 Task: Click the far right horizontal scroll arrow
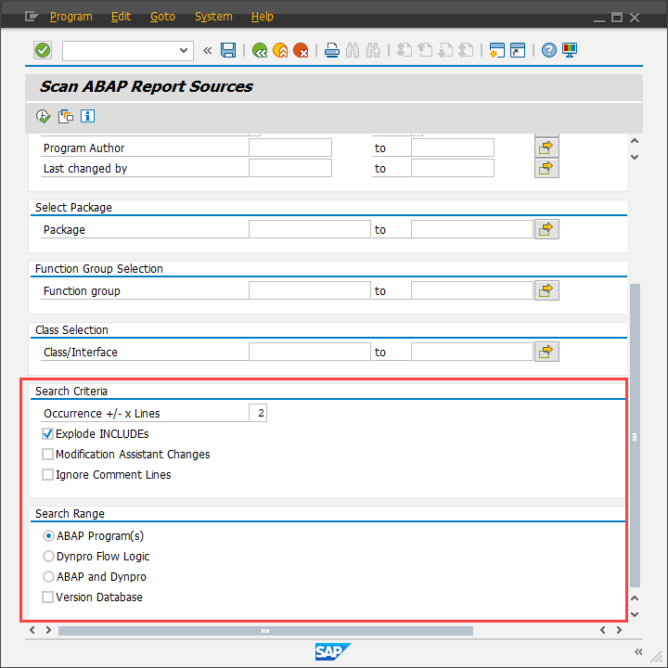click(x=620, y=630)
